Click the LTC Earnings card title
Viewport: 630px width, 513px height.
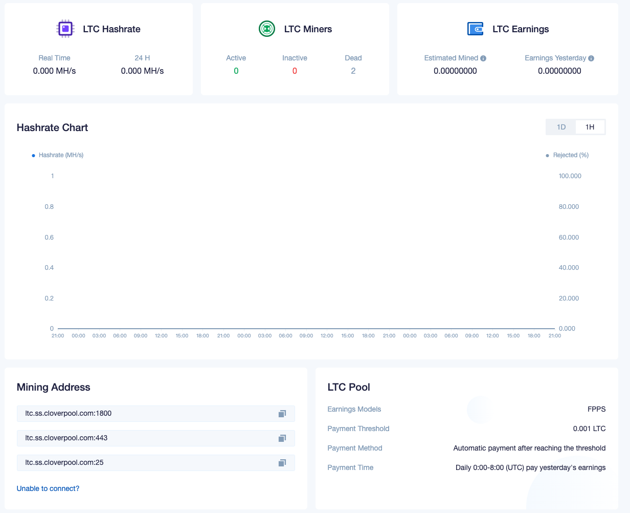coord(521,29)
